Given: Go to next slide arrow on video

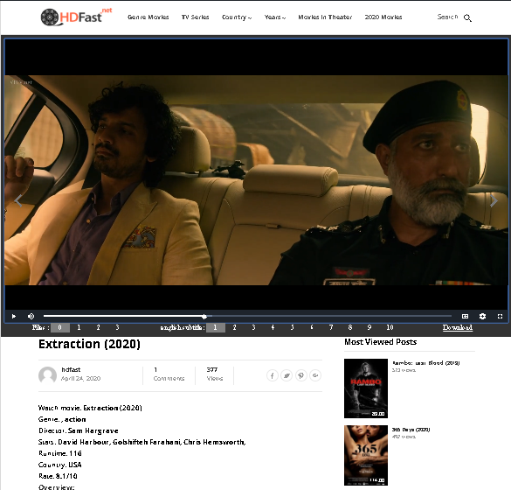Looking at the screenshot, I should [x=494, y=200].
